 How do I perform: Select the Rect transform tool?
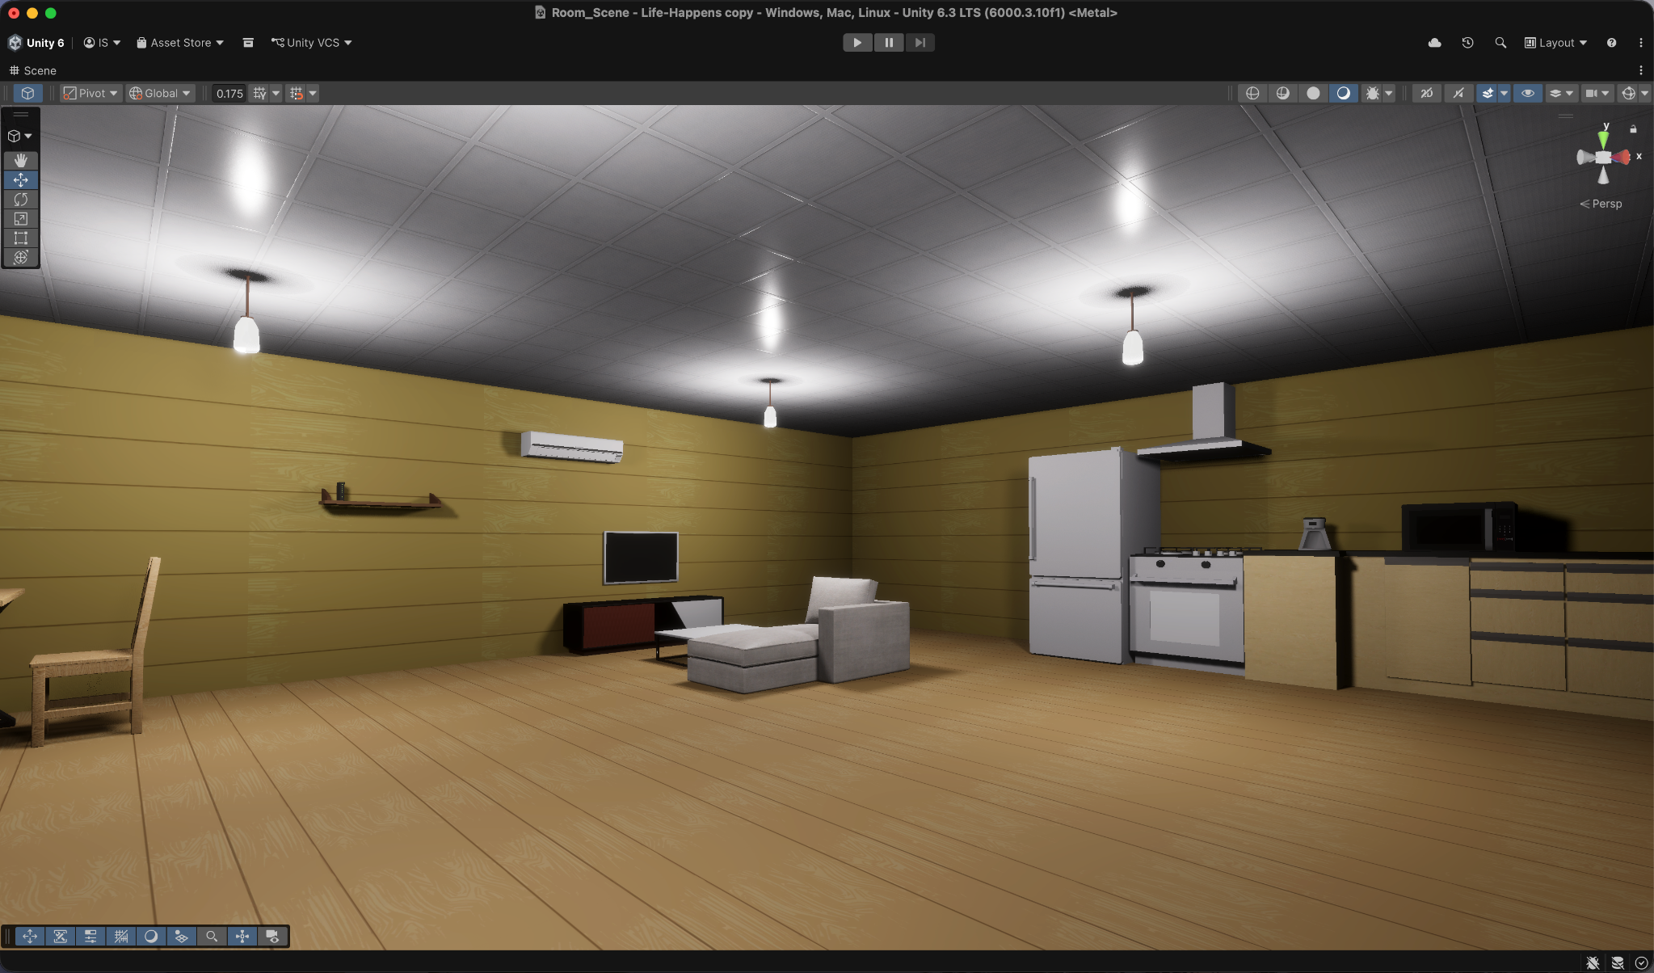(21, 238)
